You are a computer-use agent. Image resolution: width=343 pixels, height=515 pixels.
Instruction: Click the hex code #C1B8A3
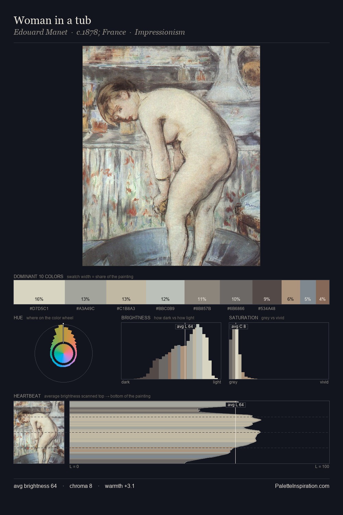point(126,309)
